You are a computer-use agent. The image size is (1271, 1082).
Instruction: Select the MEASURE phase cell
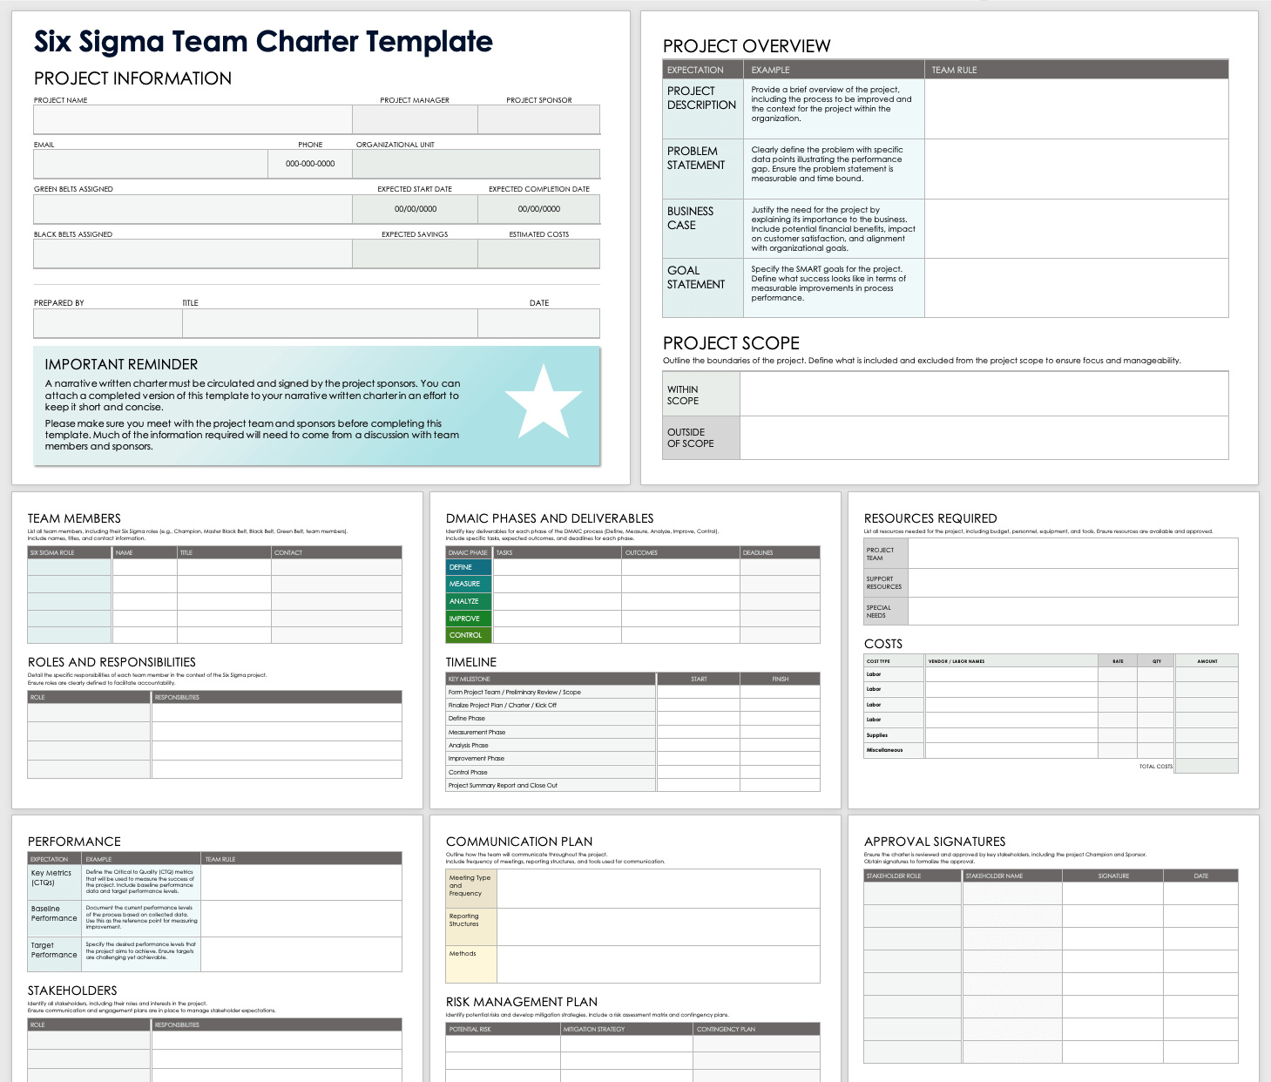[x=469, y=584]
